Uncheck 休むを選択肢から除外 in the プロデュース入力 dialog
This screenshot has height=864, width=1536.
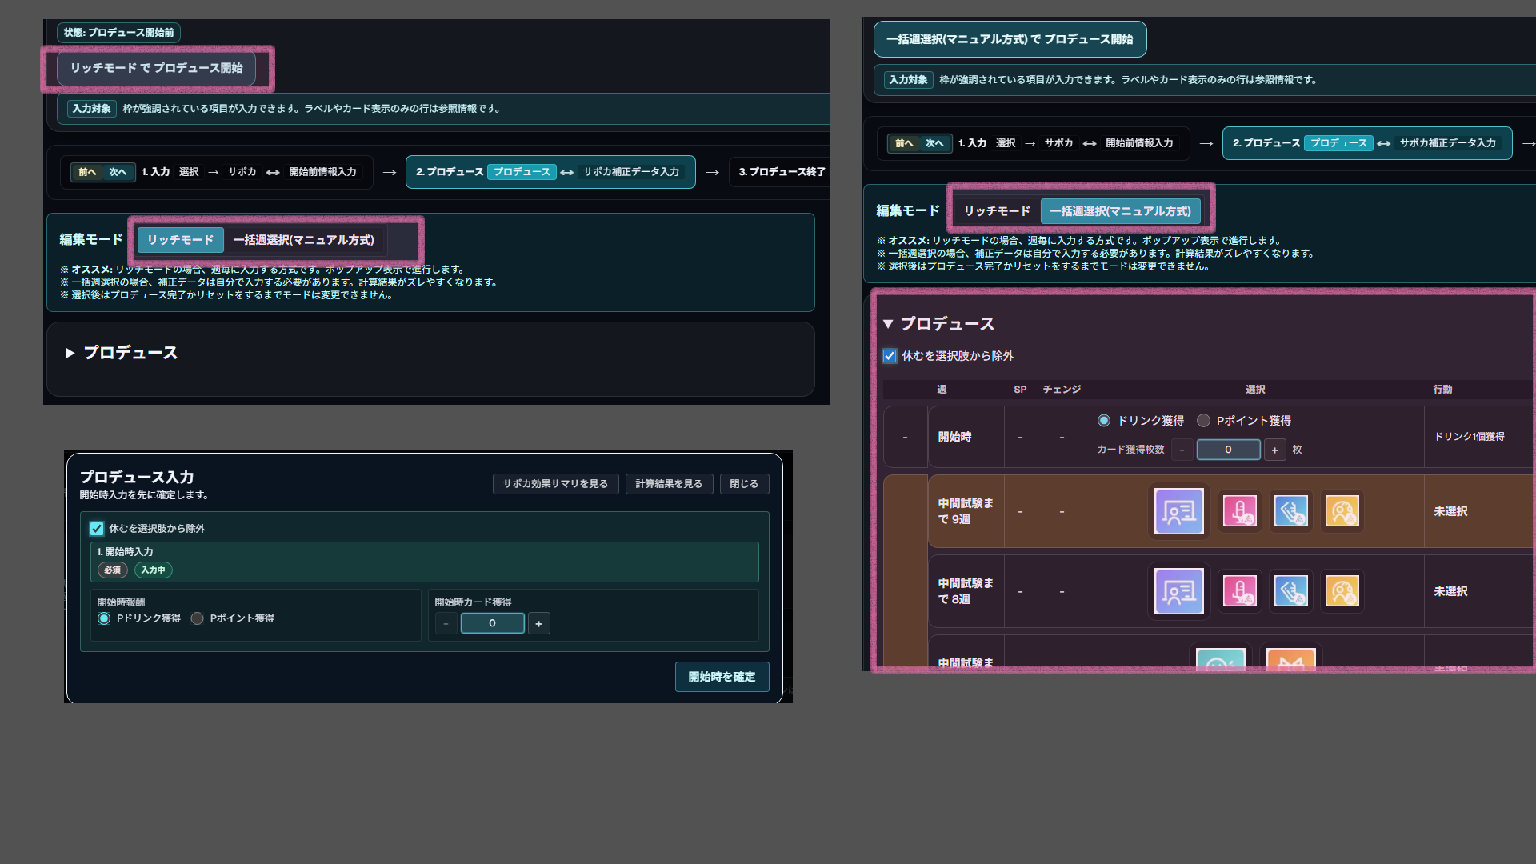[97, 529]
